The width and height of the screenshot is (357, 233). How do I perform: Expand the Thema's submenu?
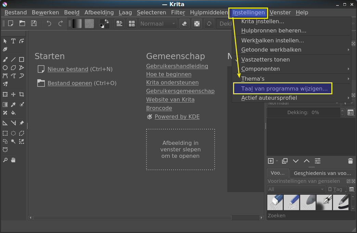(x=291, y=79)
